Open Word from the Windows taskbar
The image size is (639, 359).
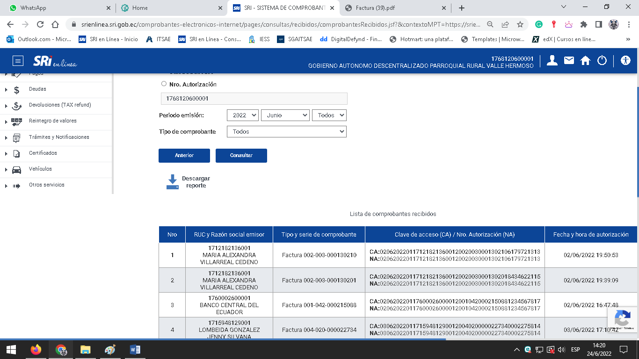135,350
